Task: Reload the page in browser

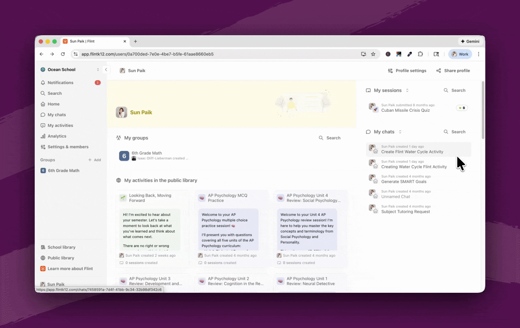Action: click(x=63, y=54)
